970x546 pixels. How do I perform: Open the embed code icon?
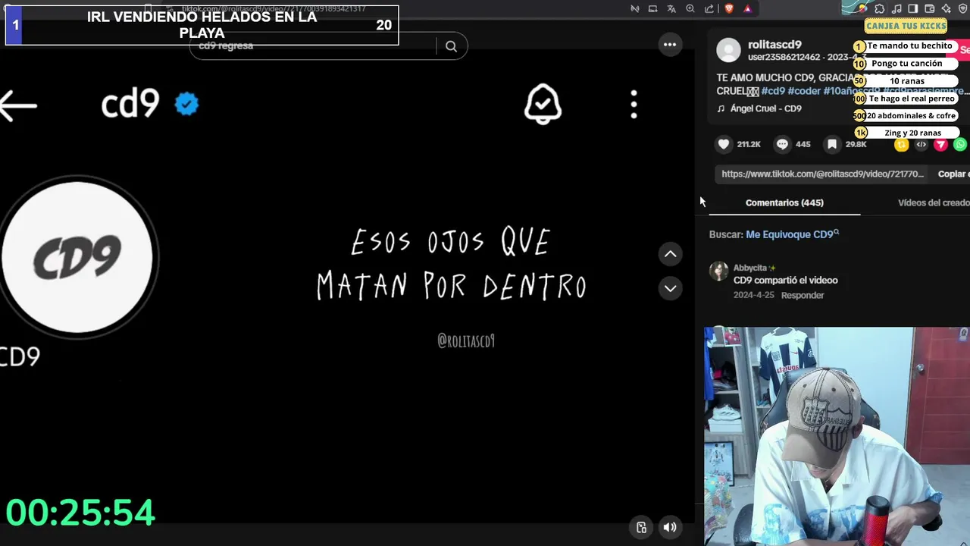pos(921,144)
